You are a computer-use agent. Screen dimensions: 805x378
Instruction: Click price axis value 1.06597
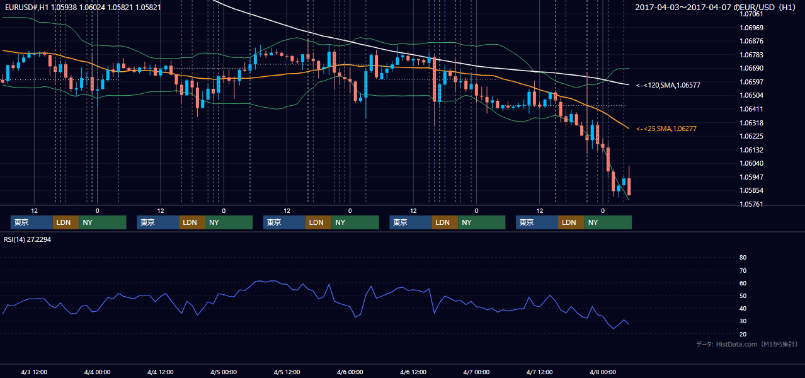coord(751,82)
